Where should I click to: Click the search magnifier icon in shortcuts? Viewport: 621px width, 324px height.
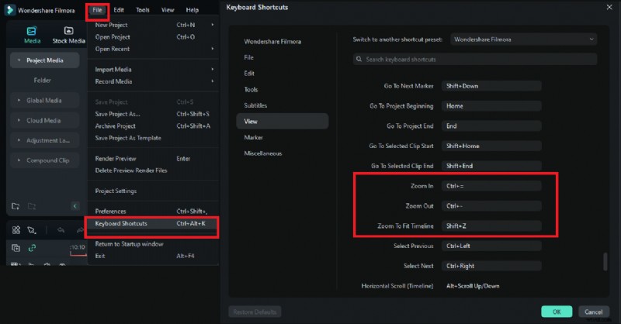pos(359,60)
